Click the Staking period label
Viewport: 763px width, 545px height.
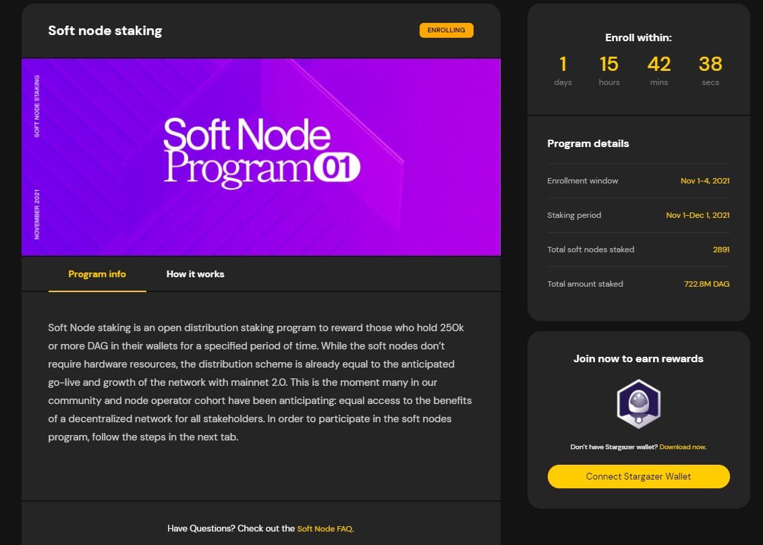coord(574,215)
